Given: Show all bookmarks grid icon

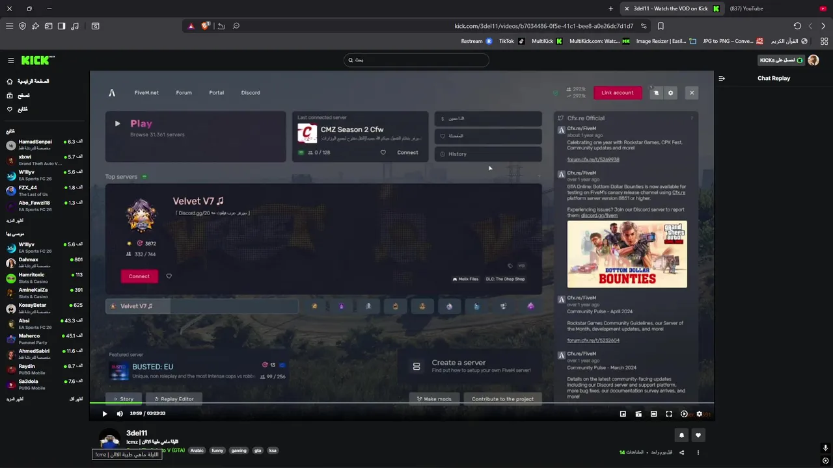Looking at the screenshot, I should pos(825,41).
